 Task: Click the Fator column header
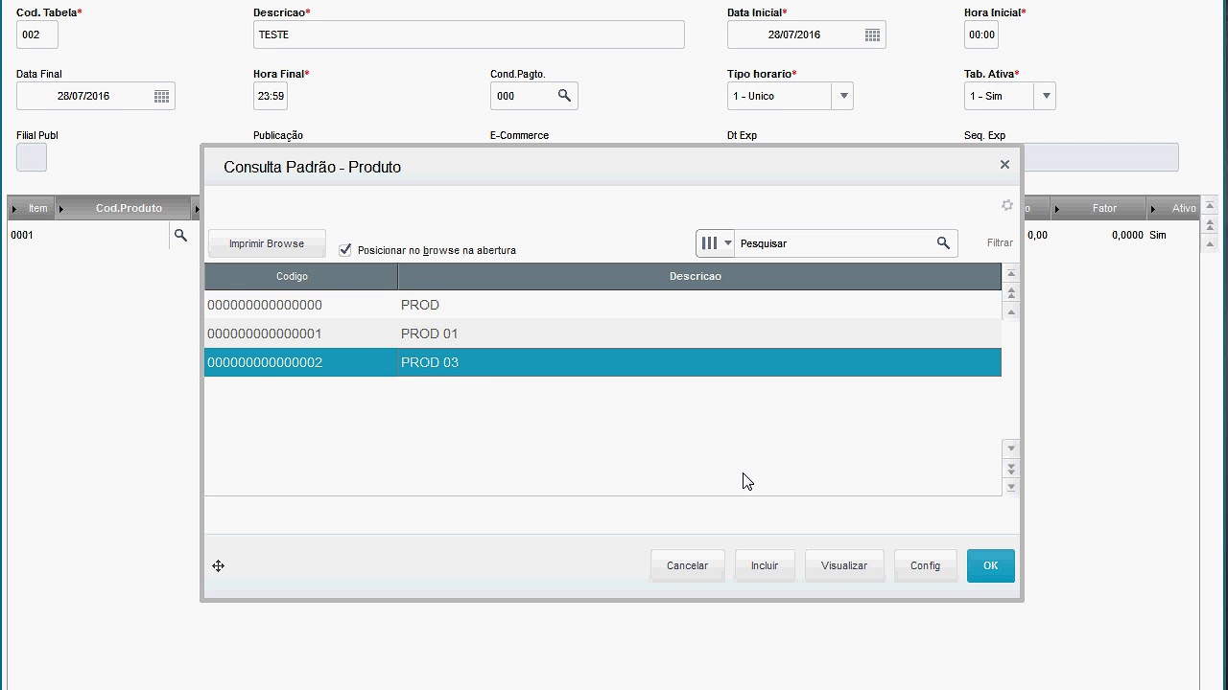[x=1098, y=208]
